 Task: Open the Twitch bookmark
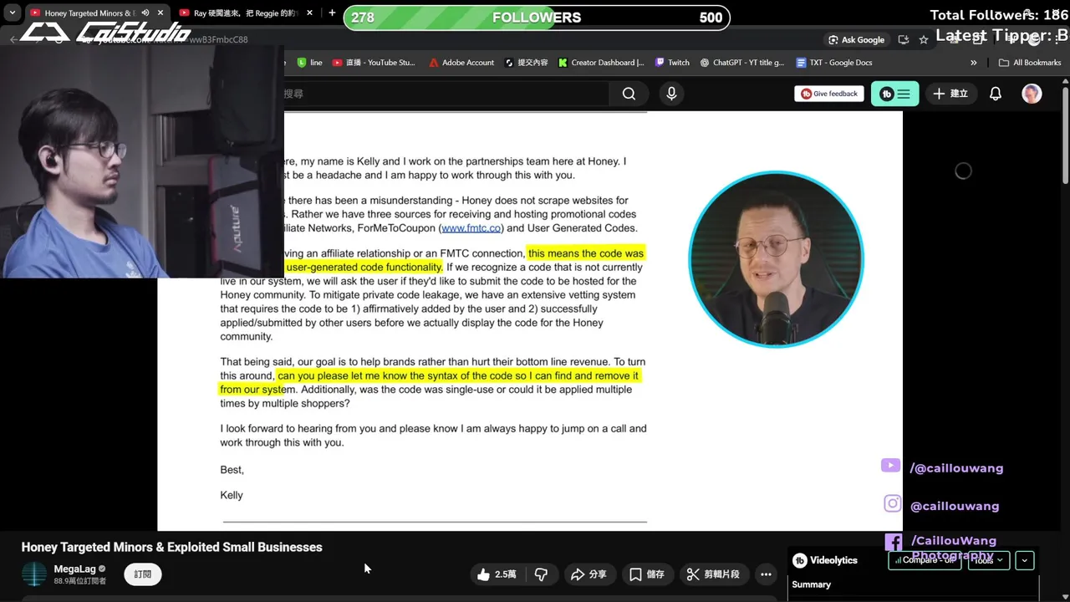point(672,63)
